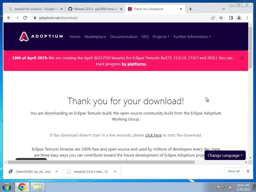Go back using the browser back arrow
Image resolution: width=256 pixels, height=192 pixels.
point(9,18)
